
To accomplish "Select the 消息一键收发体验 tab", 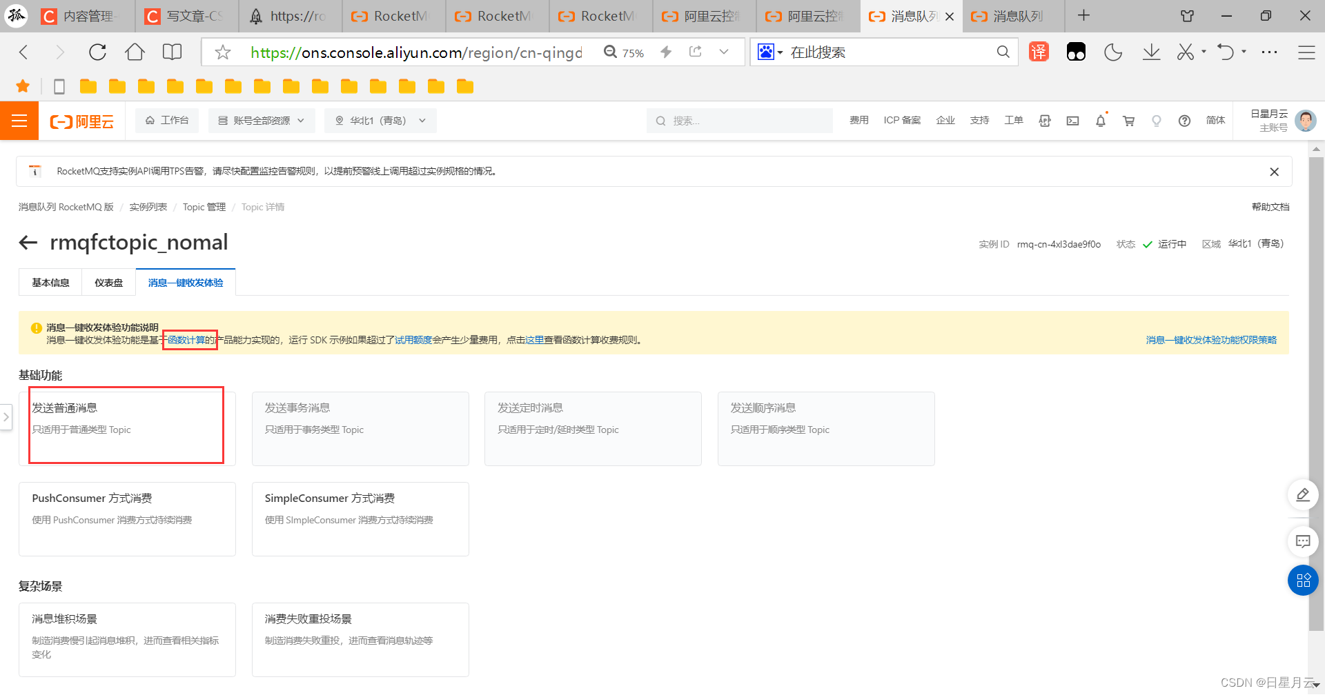I will [186, 283].
